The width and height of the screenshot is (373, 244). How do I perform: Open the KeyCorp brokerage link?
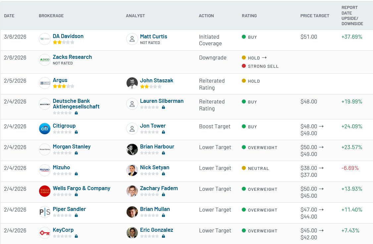coord(63,230)
